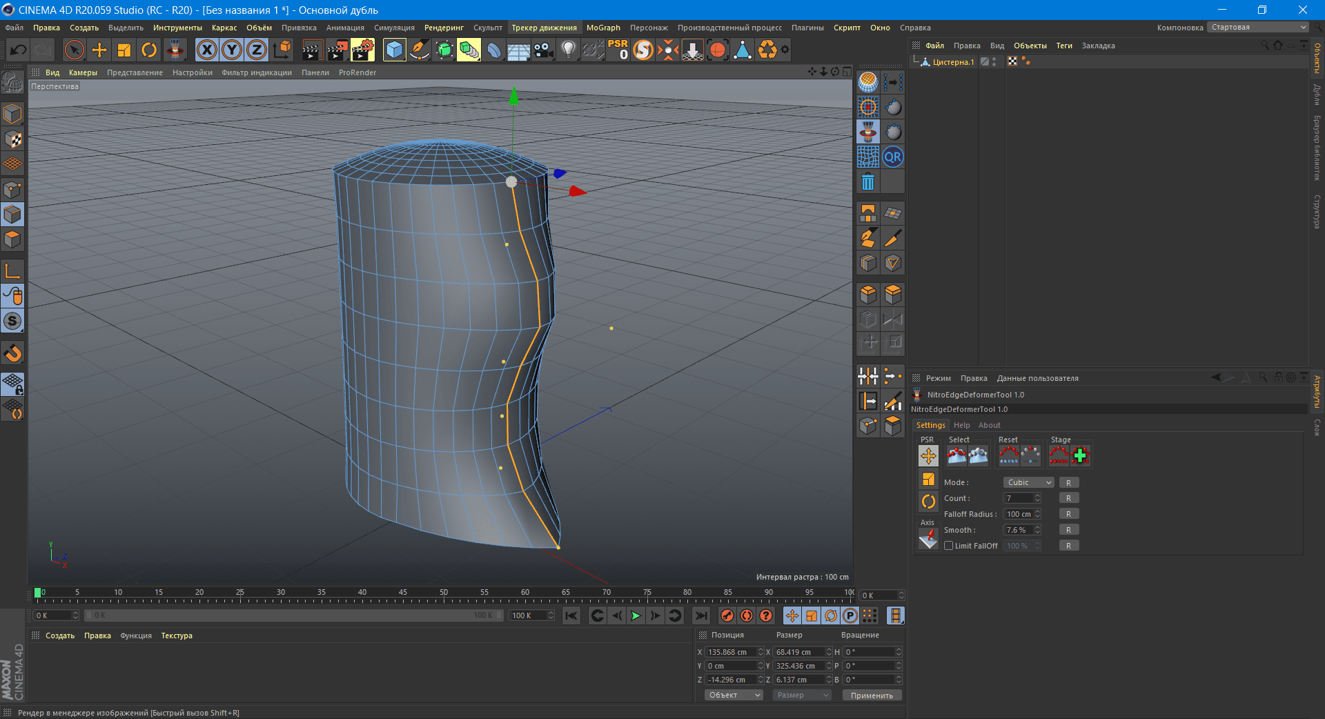The height and width of the screenshot is (719, 1325).
Task: Enable autokeying record button
Action: click(x=747, y=615)
